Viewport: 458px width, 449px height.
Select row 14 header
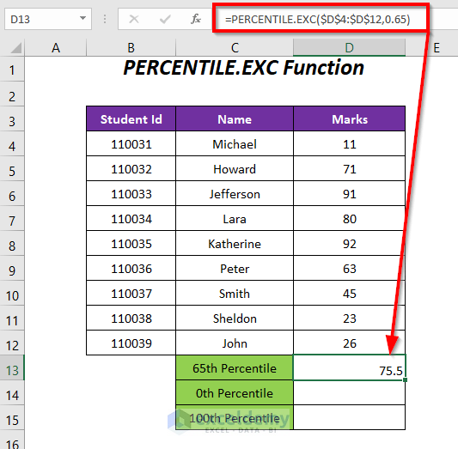point(12,392)
